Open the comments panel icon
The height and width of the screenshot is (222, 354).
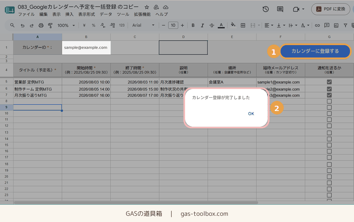(280, 9)
